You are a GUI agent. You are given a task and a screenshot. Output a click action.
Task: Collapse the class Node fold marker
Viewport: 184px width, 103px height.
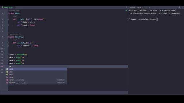point(8,13)
